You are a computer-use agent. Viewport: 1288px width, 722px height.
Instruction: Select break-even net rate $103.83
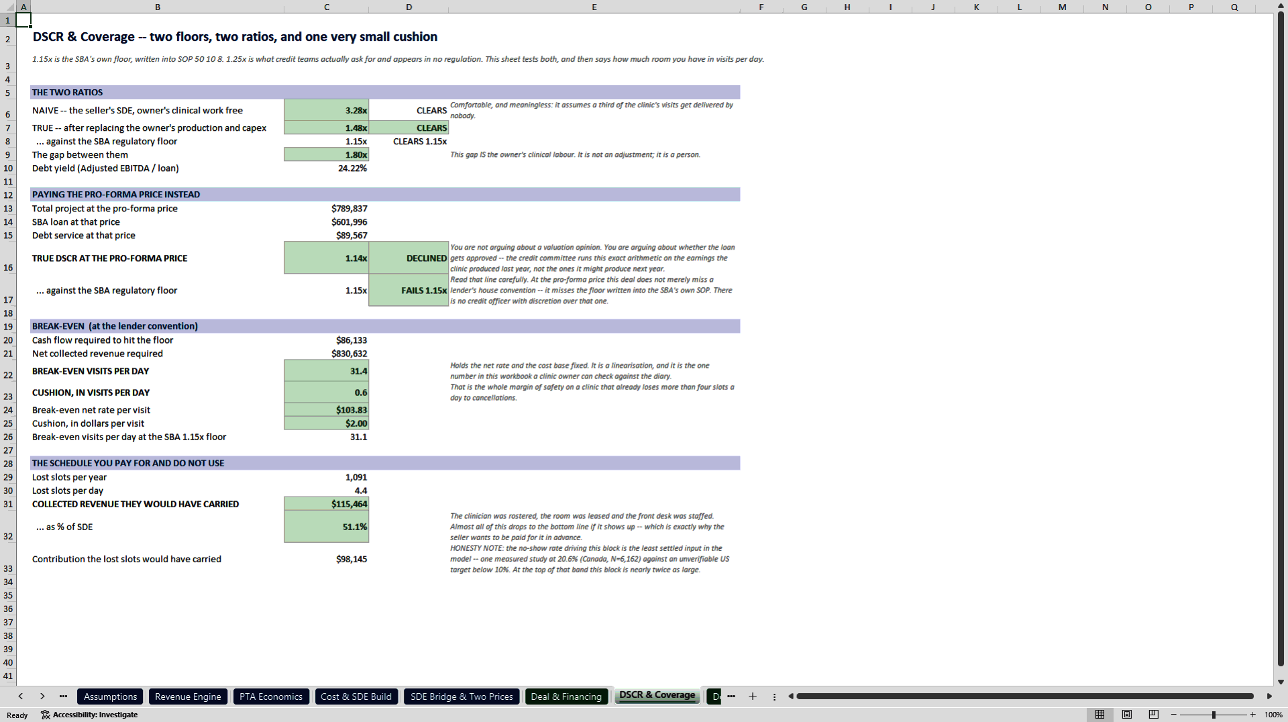point(327,409)
